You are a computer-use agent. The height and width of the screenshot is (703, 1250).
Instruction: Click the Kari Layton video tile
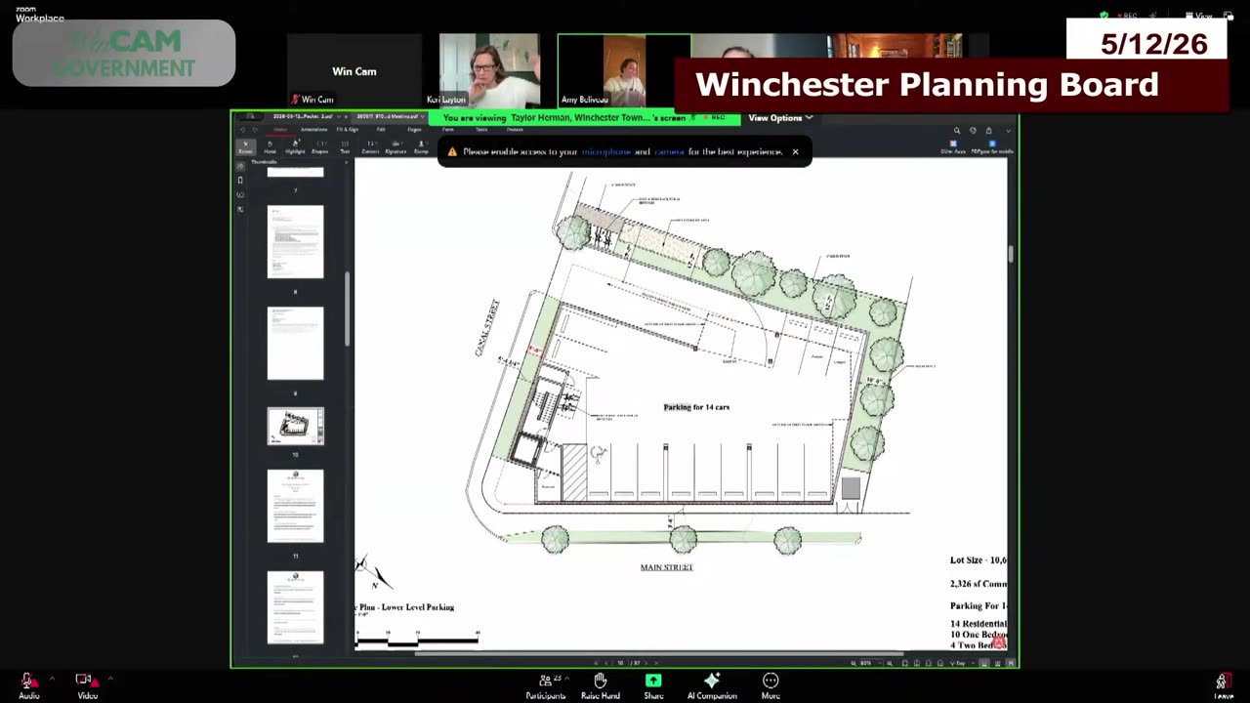coord(489,70)
